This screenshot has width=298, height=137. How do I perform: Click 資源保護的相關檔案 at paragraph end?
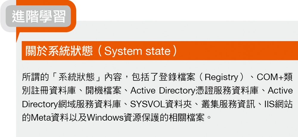pyautogui.click(x=164, y=118)
